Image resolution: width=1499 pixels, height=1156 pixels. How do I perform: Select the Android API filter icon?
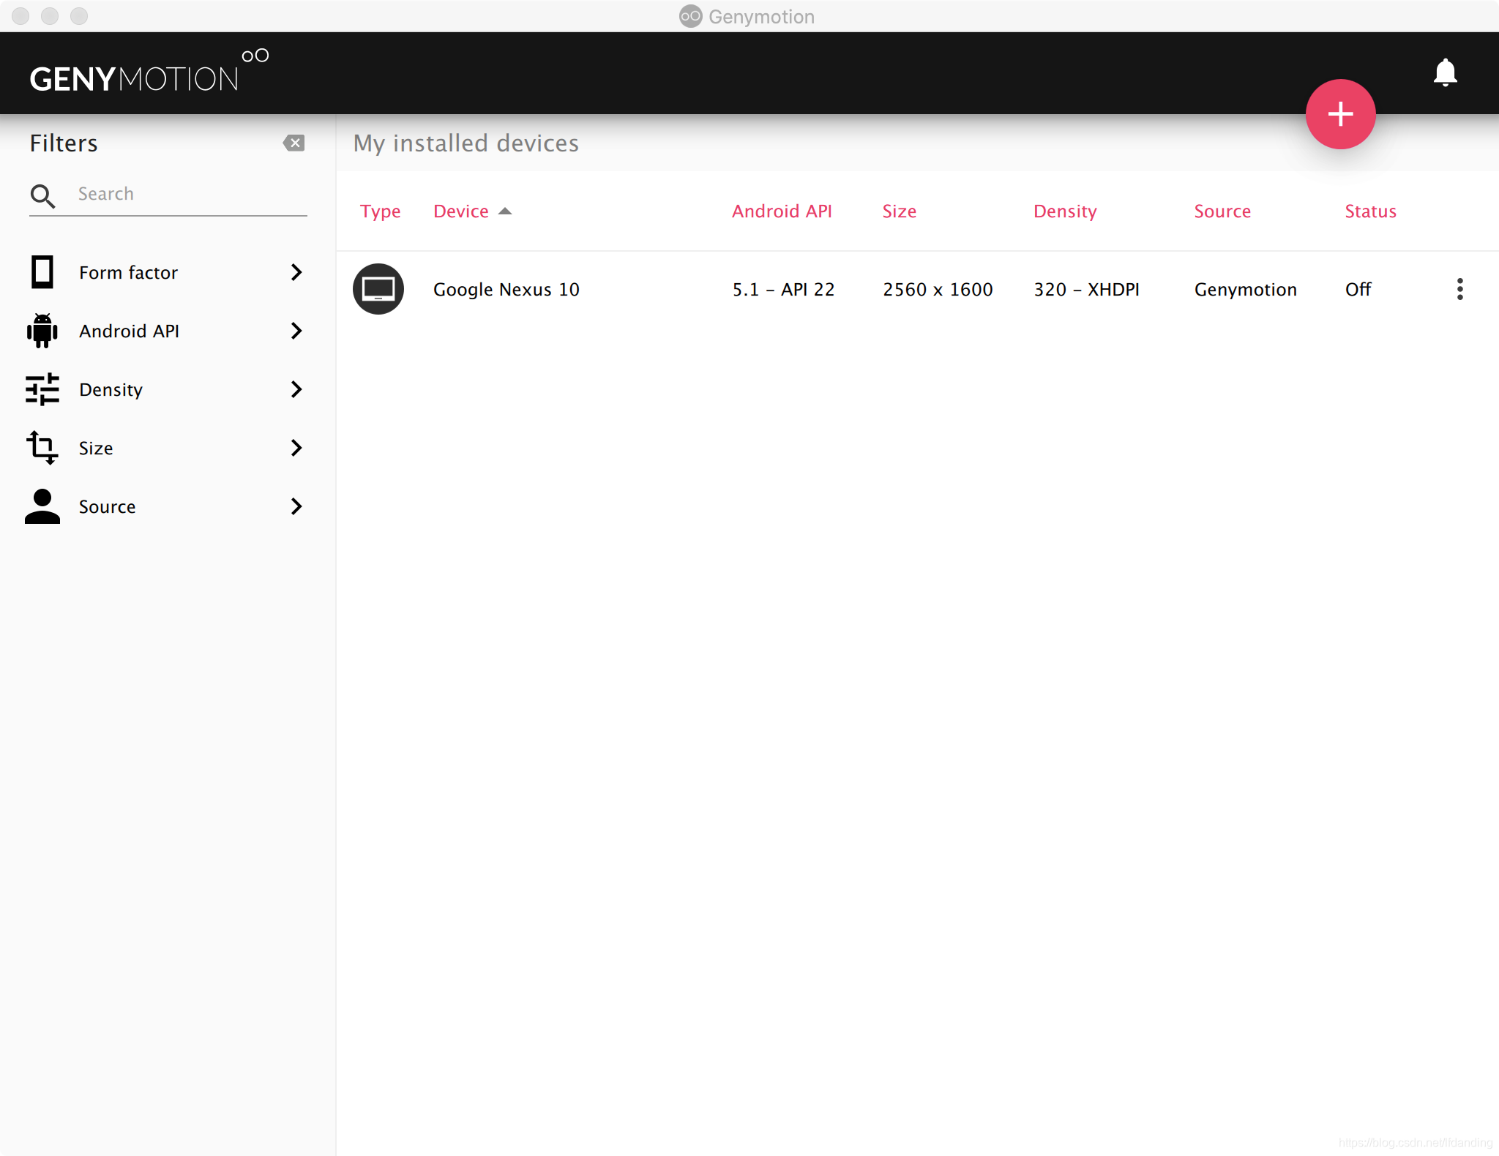42,331
